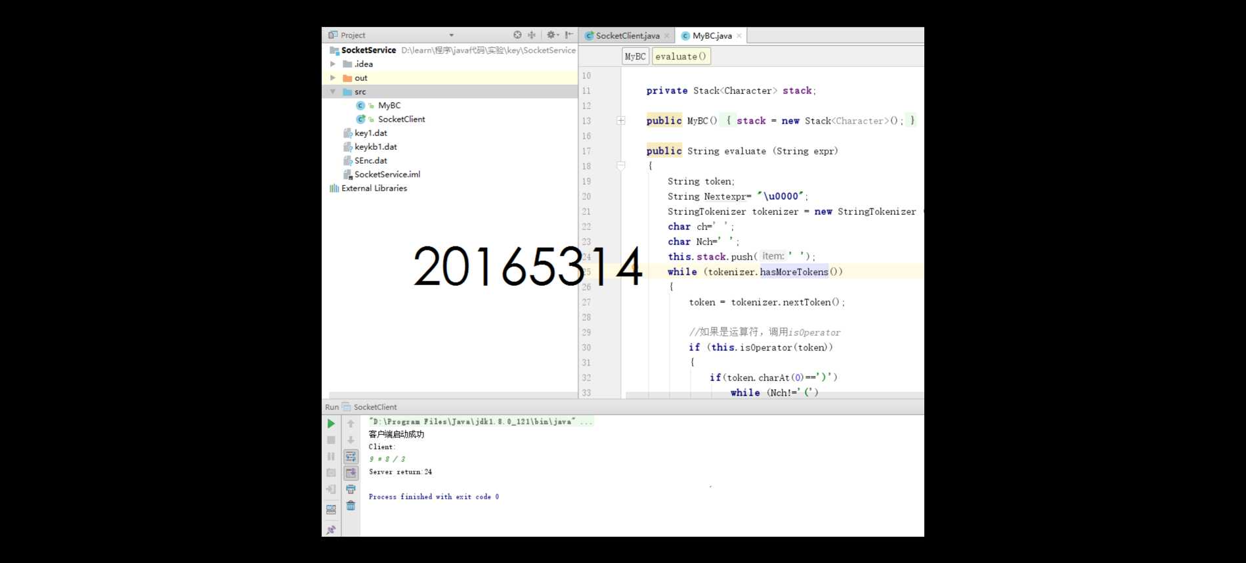
Task: Expand folded MyBC constructor on line 13
Action: tap(621, 120)
